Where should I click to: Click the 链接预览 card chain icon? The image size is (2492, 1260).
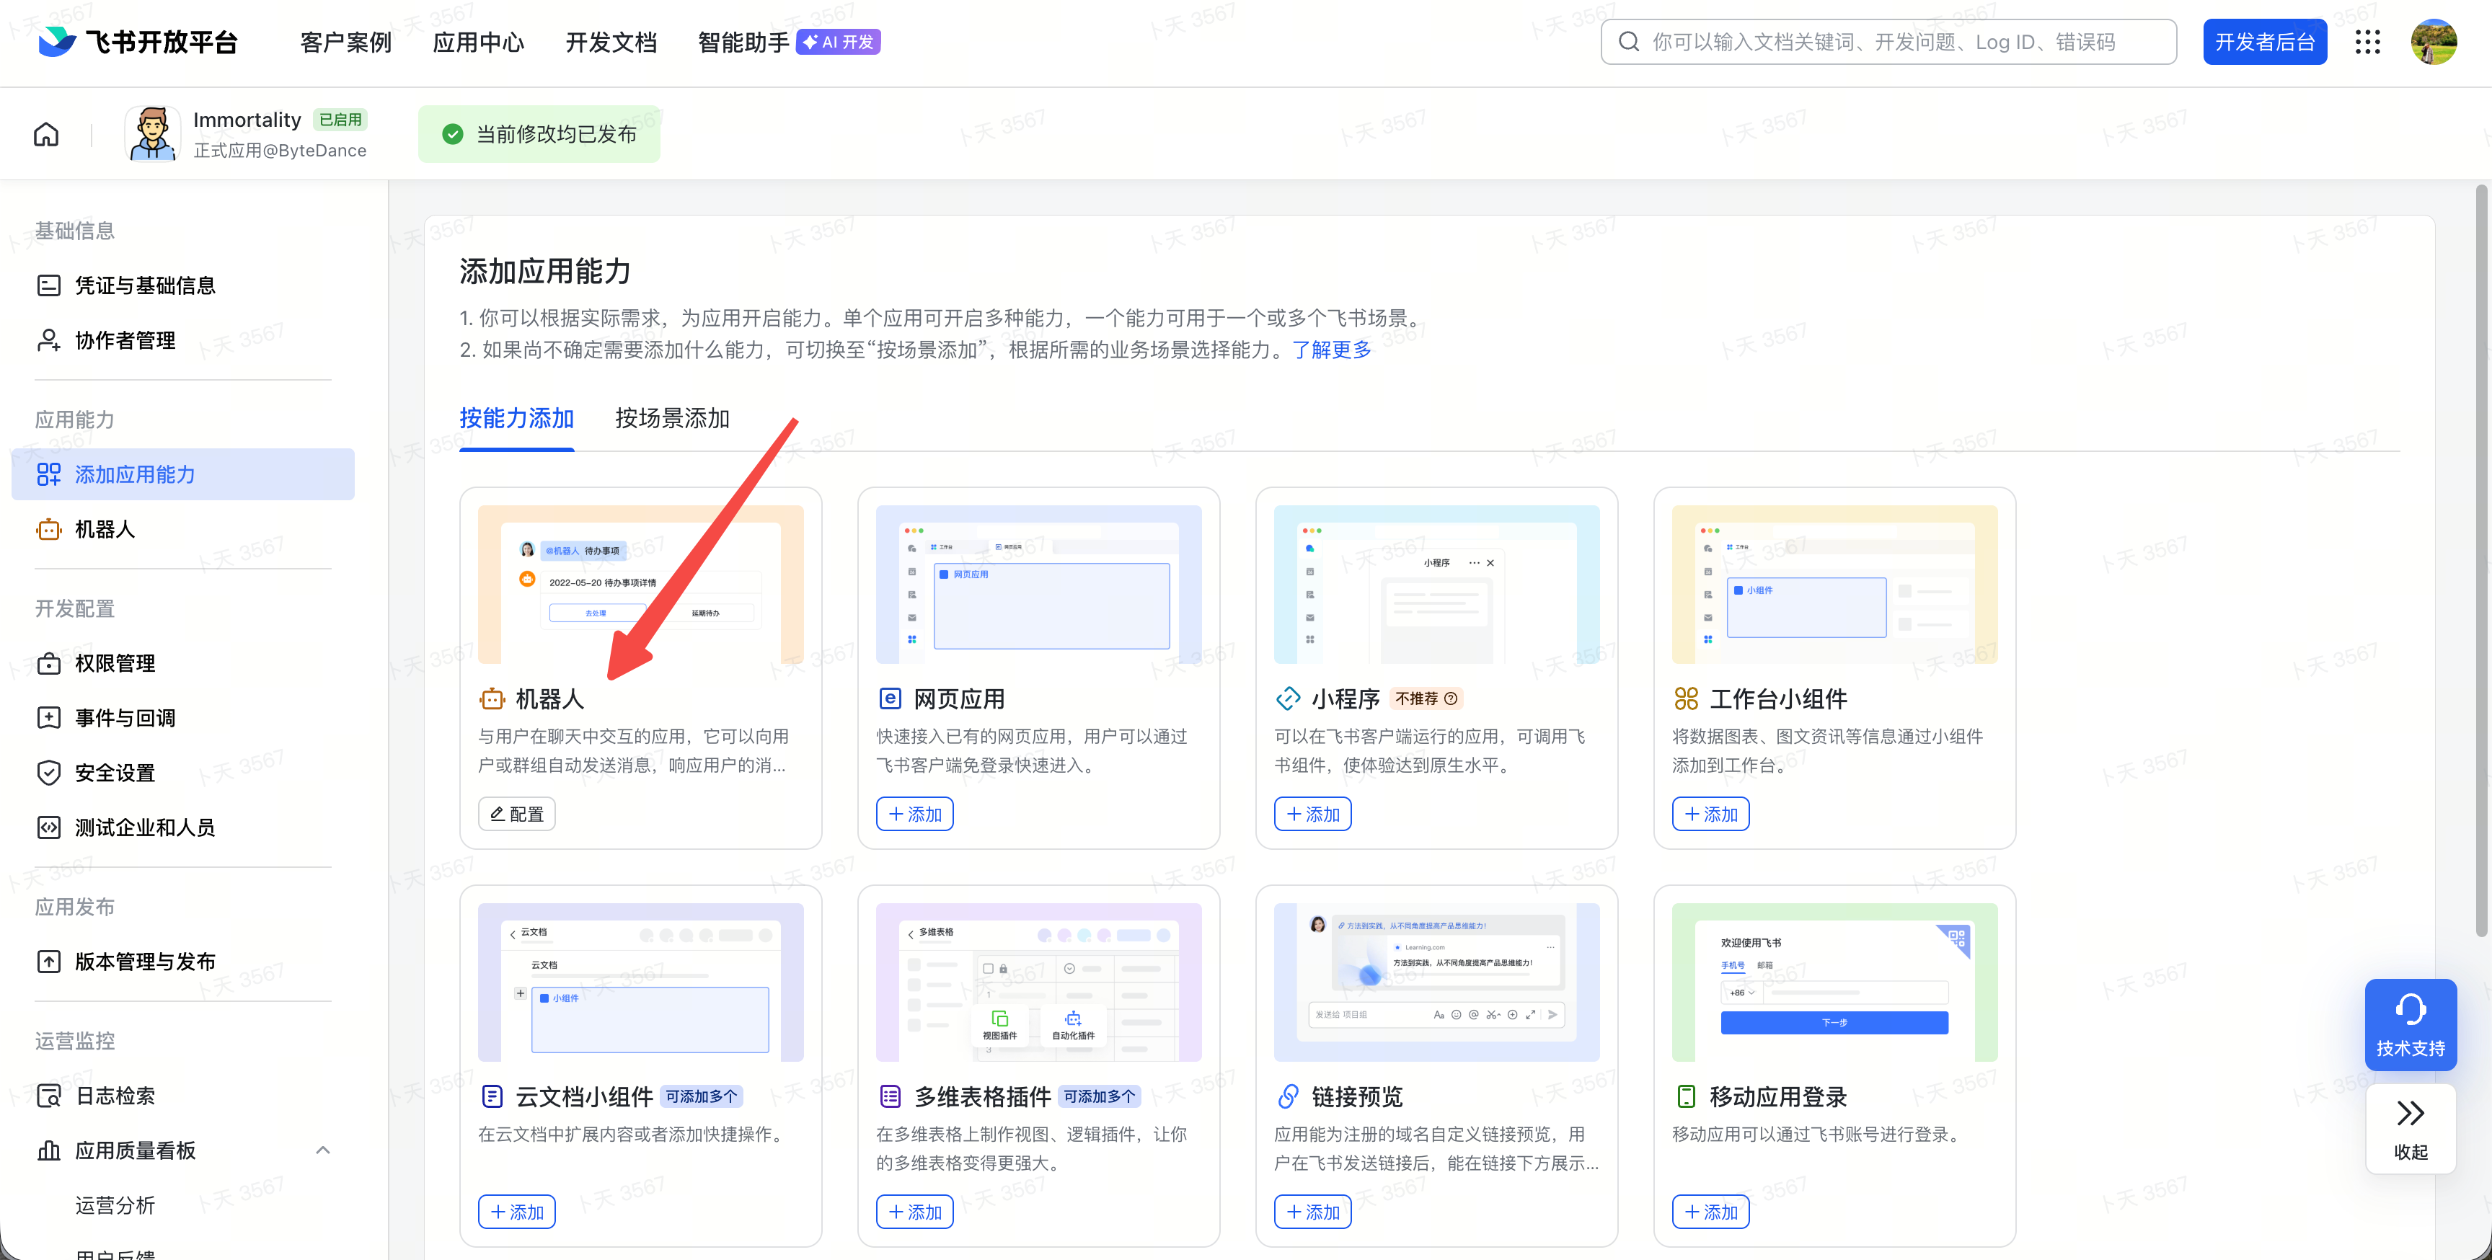[x=1288, y=1096]
